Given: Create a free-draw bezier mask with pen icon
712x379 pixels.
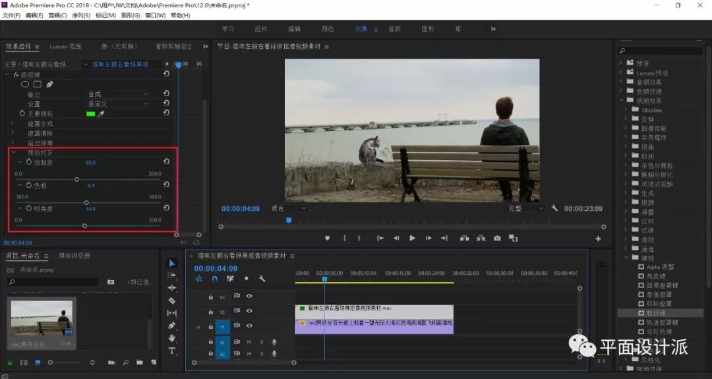Looking at the screenshot, I should coord(49,84).
